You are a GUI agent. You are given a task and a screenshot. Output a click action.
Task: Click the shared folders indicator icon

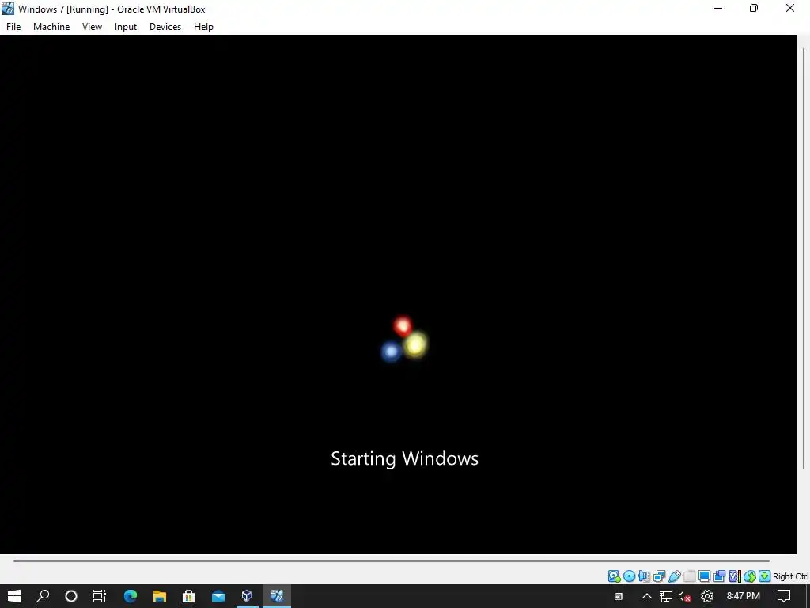(x=689, y=576)
